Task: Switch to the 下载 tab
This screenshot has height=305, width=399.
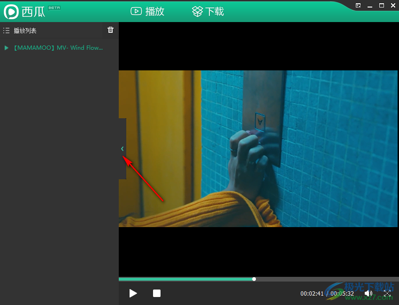Action: [208, 11]
